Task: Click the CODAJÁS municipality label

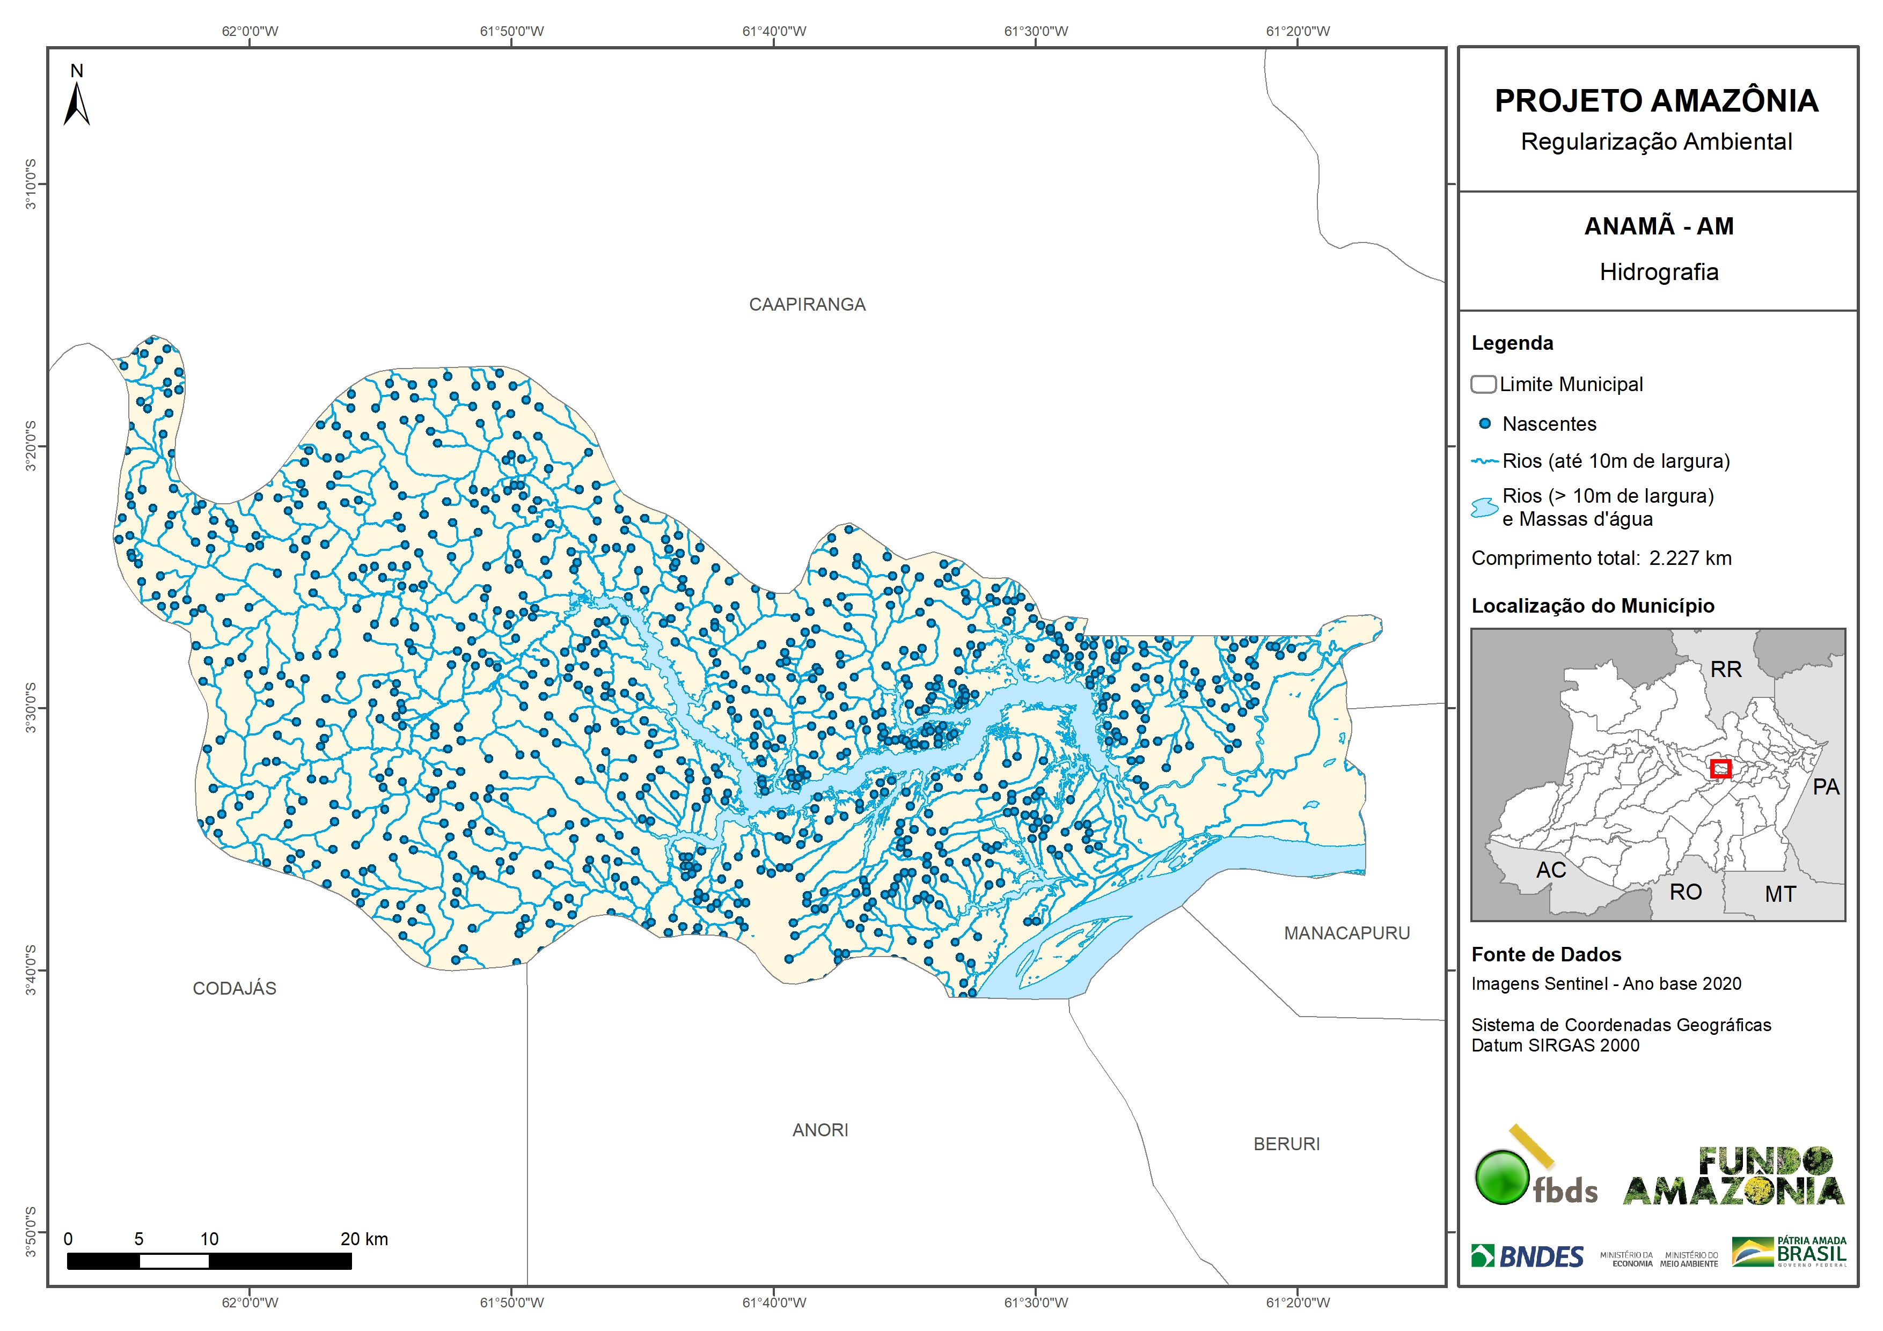Action: pos(235,988)
